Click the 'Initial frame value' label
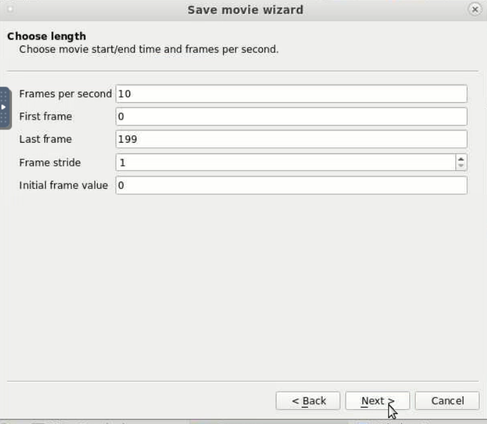The height and width of the screenshot is (424, 487). tap(63, 186)
